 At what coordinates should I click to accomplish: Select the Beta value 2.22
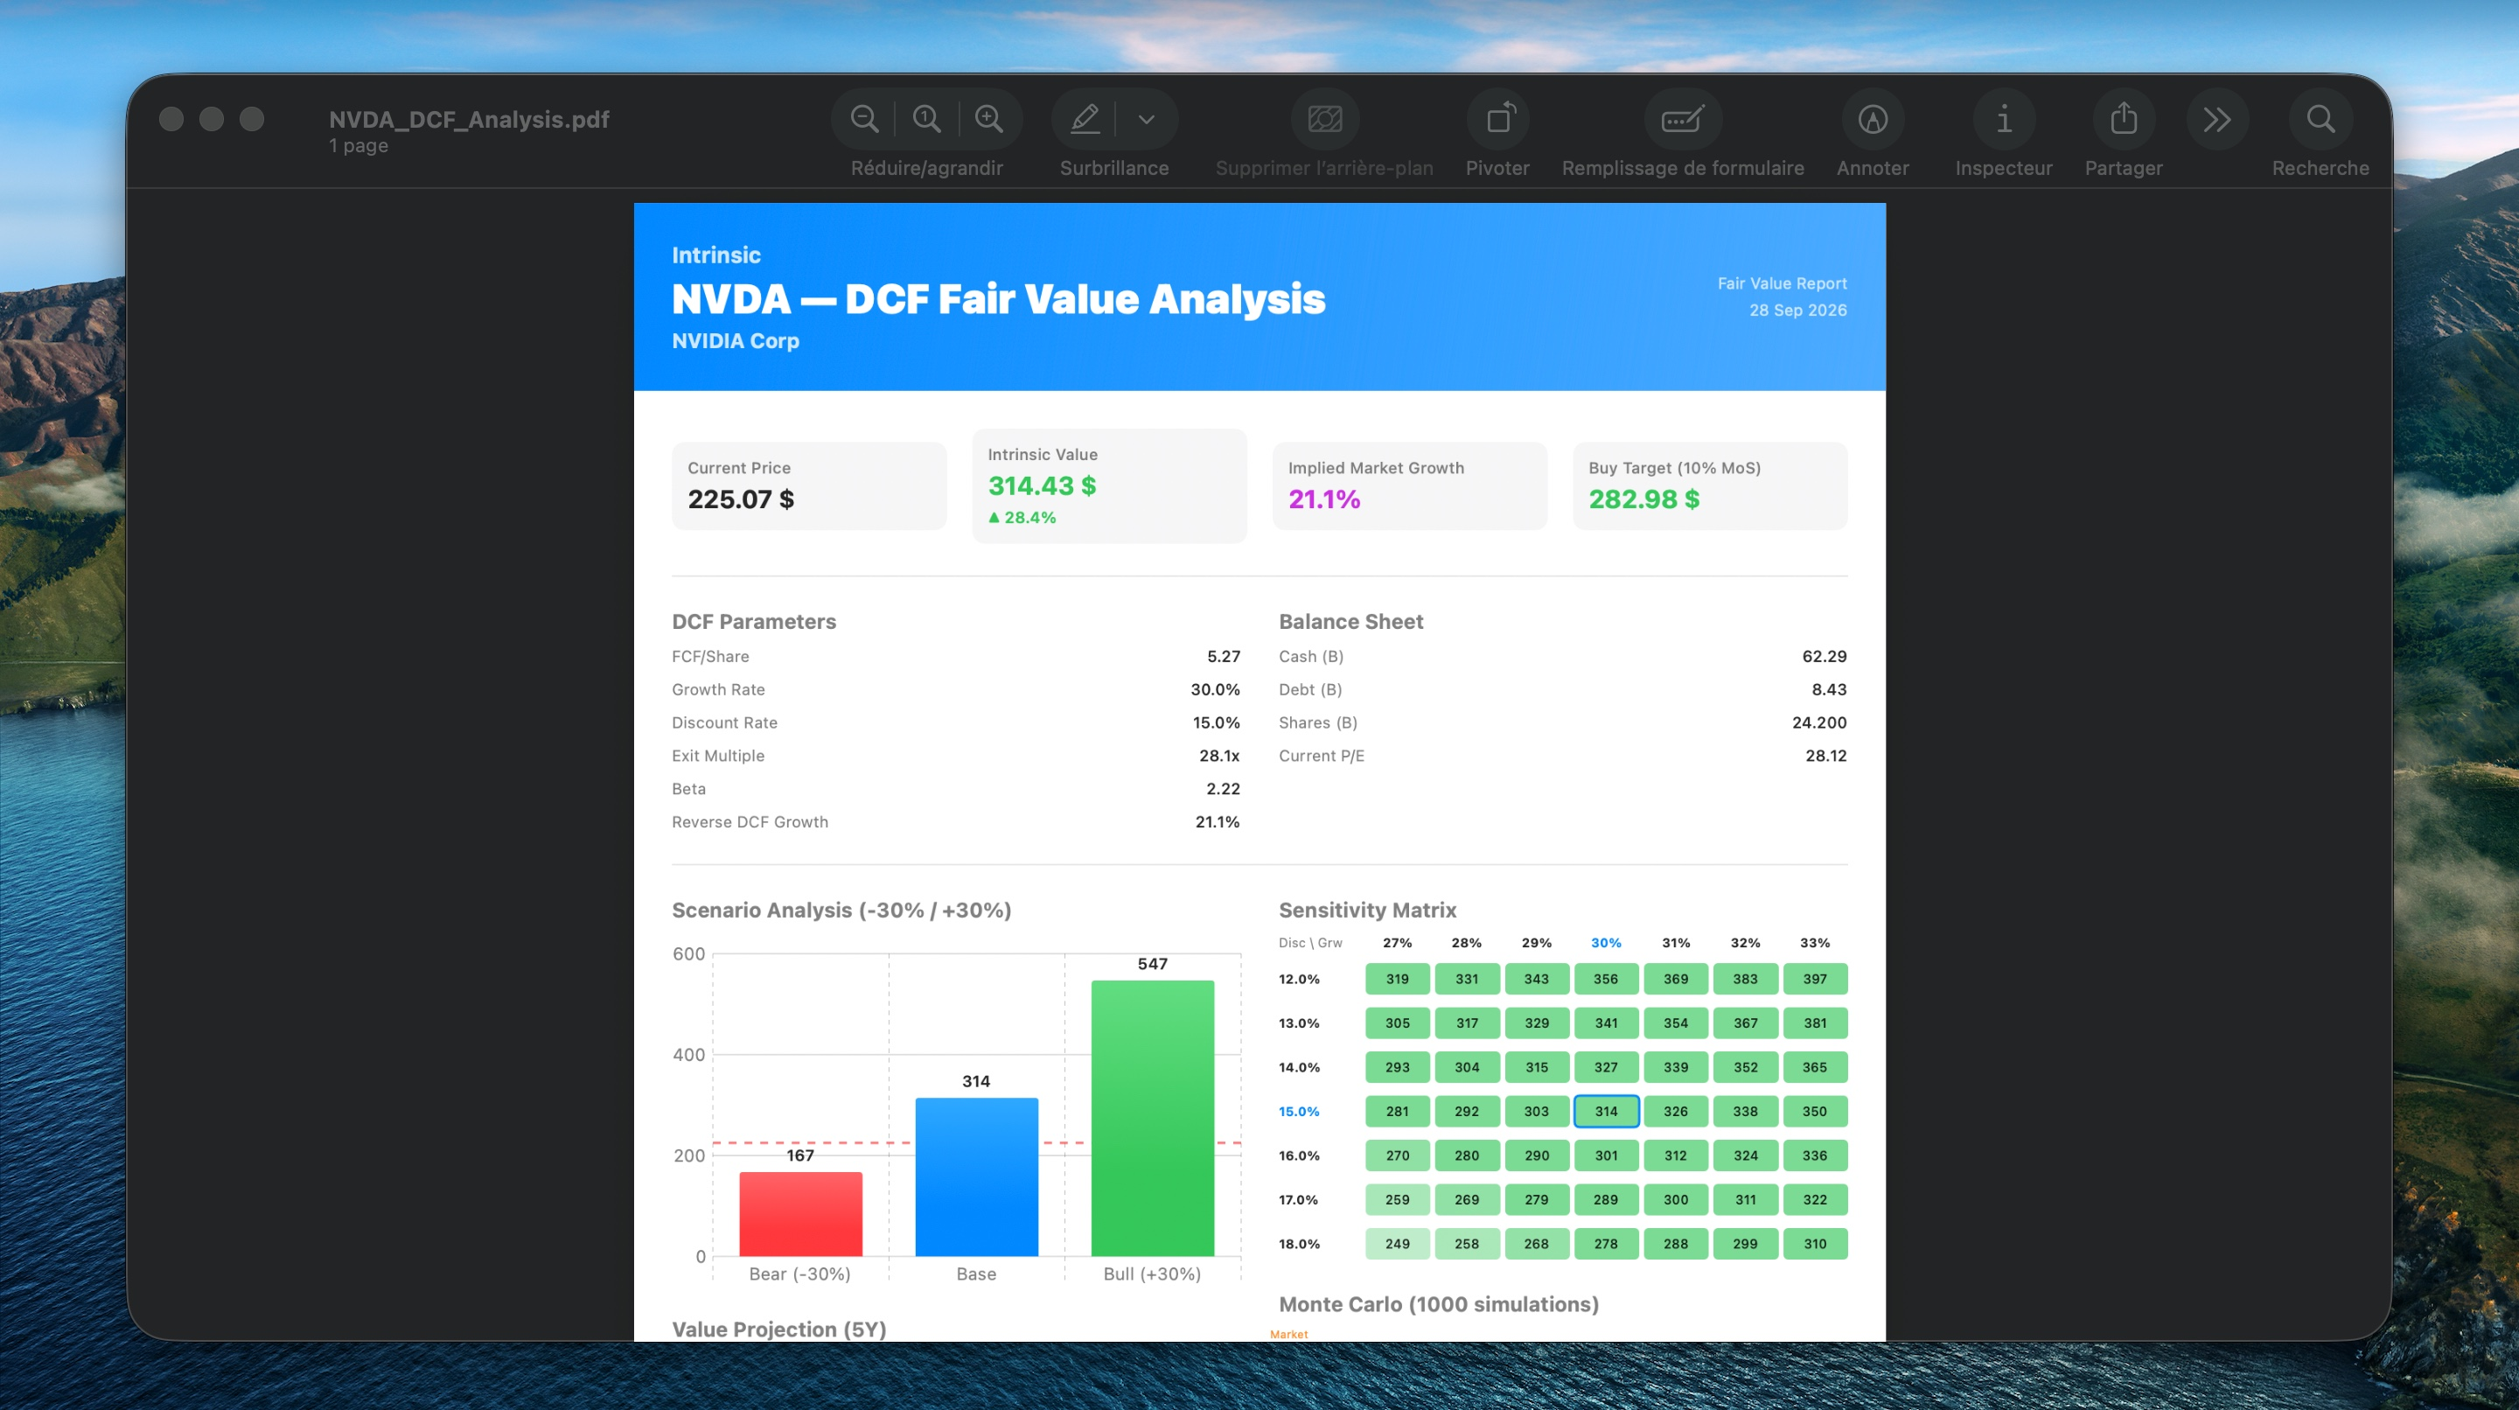tap(1223, 789)
